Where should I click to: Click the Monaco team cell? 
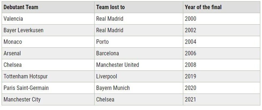13,42
